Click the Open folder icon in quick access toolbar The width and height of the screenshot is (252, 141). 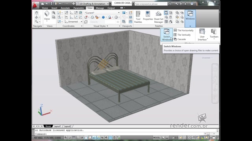(47, 4)
